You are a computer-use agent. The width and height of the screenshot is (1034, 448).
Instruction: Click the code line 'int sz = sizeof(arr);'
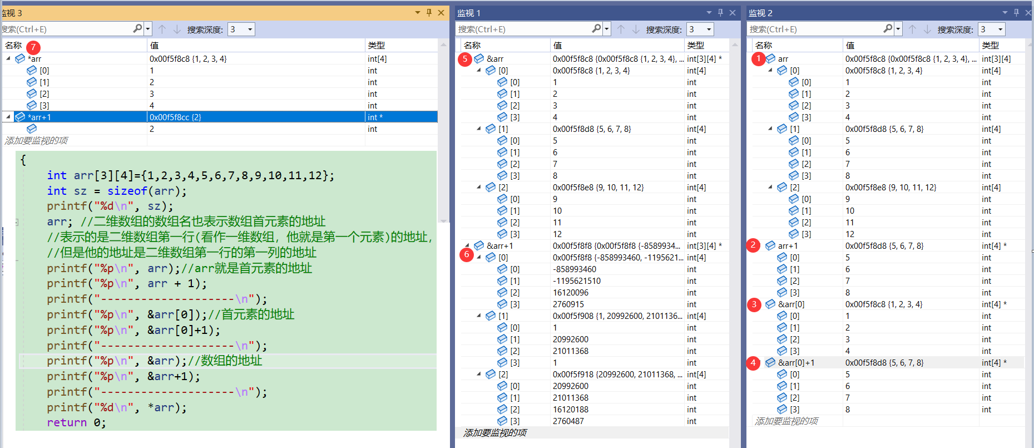tap(117, 191)
